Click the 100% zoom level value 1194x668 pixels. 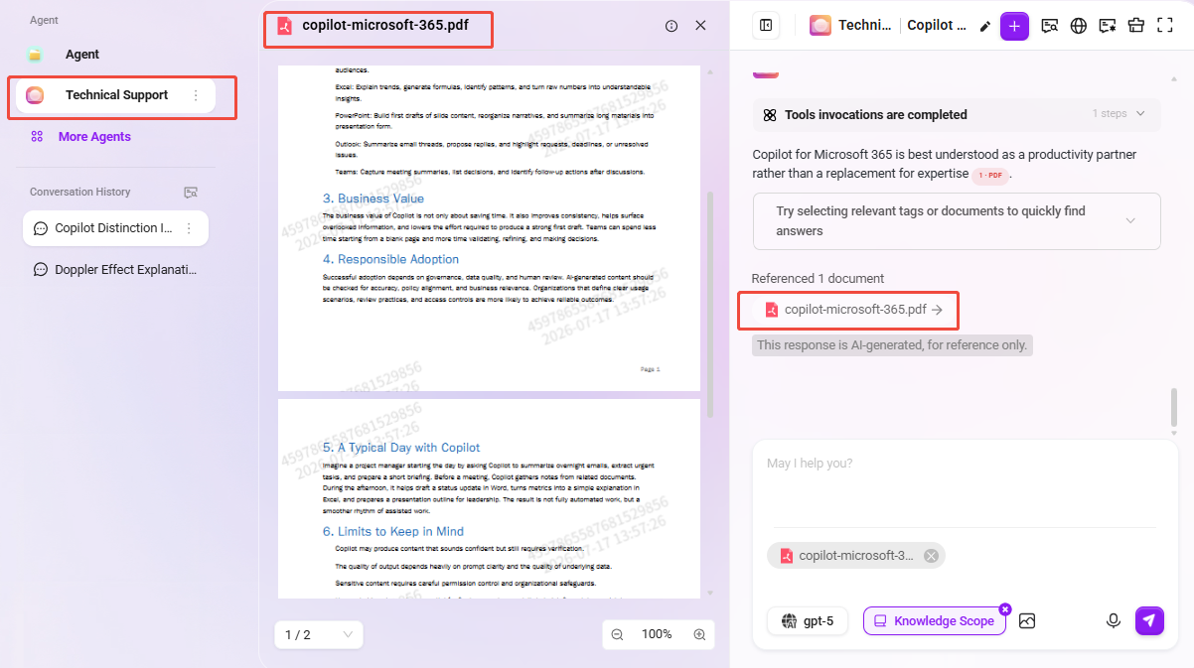pos(657,634)
